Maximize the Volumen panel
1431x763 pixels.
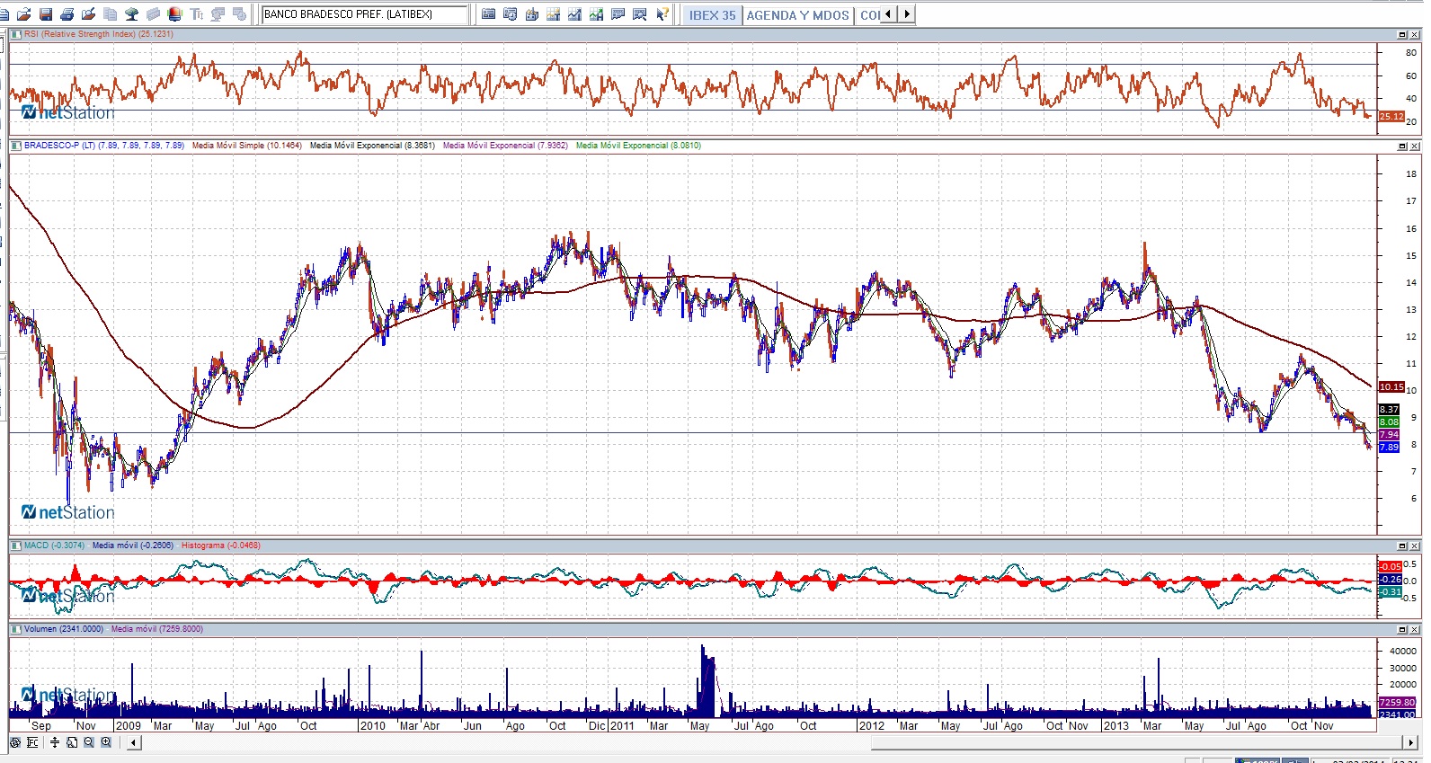point(1402,629)
